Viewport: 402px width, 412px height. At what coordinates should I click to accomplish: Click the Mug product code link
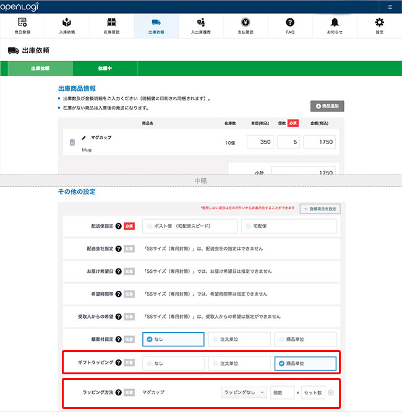(x=87, y=150)
